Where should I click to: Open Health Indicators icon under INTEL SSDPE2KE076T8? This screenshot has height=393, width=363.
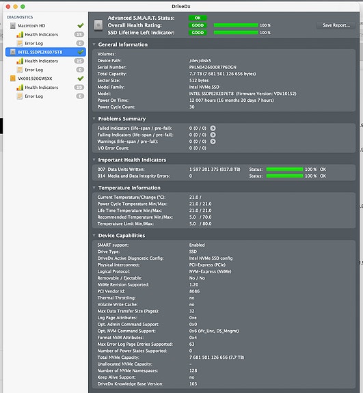pyautogui.click(x=20, y=61)
